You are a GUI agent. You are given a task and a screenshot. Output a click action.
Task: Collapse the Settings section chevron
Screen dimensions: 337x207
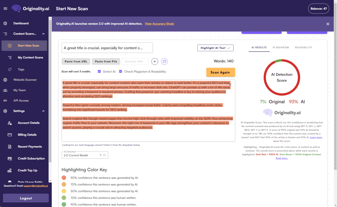point(43,111)
